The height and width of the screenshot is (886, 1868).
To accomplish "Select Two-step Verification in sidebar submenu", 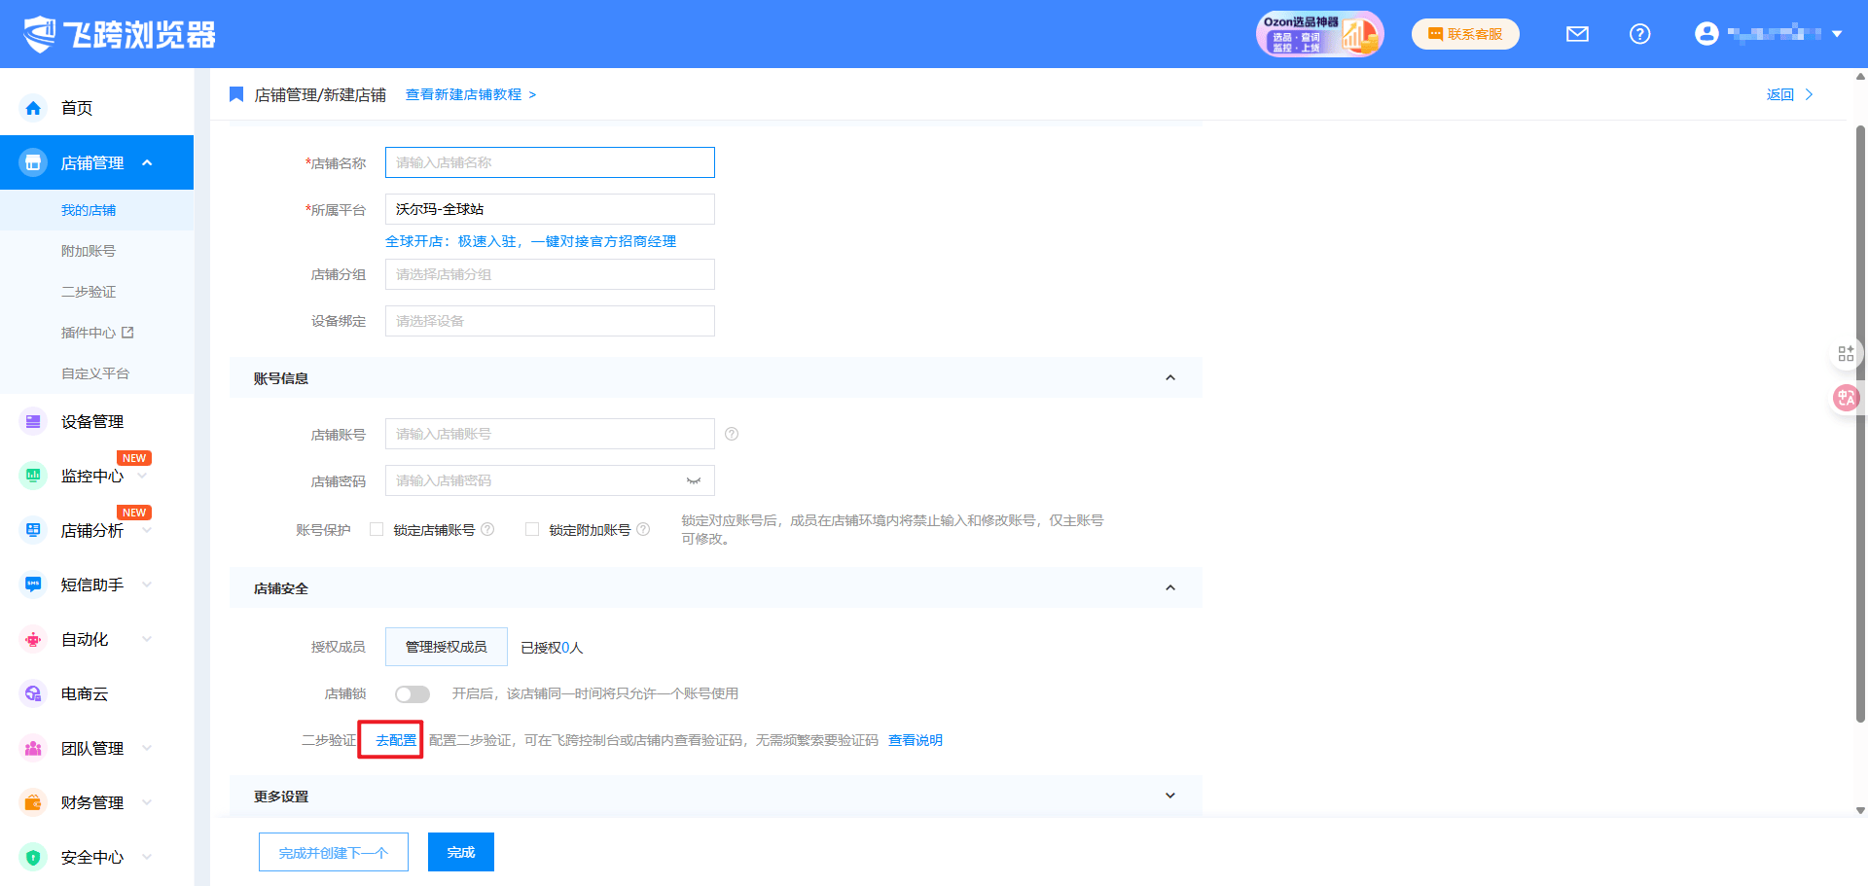I will [89, 292].
